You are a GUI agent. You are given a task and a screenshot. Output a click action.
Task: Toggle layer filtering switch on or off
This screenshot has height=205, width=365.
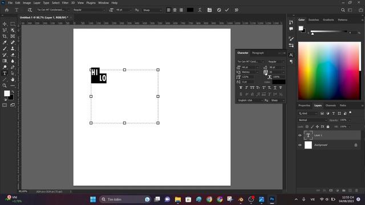tap(350, 113)
